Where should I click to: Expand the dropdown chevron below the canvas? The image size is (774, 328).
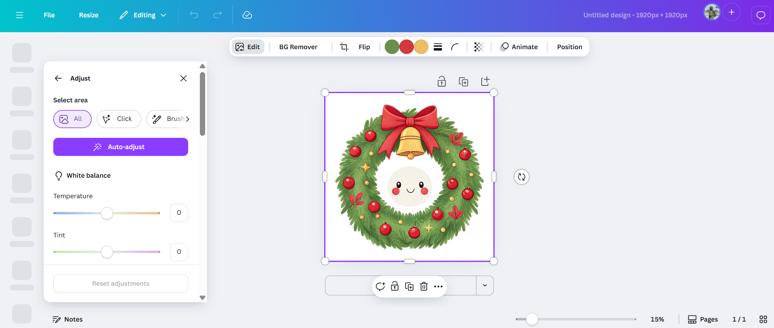485,285
